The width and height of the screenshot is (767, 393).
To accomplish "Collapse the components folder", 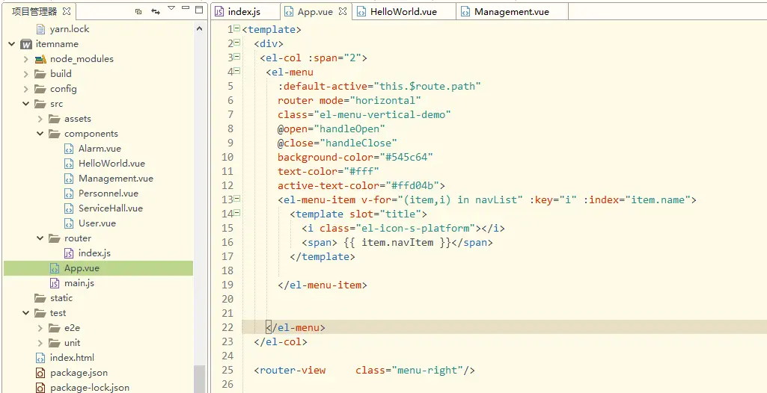I will (40, 133).
